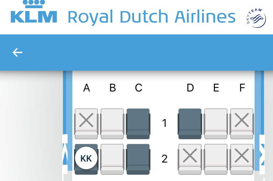Viewport: 273px width, 181px height.
Task: Click unavailable seat 1F with X
Action: [x=242, y=124]
